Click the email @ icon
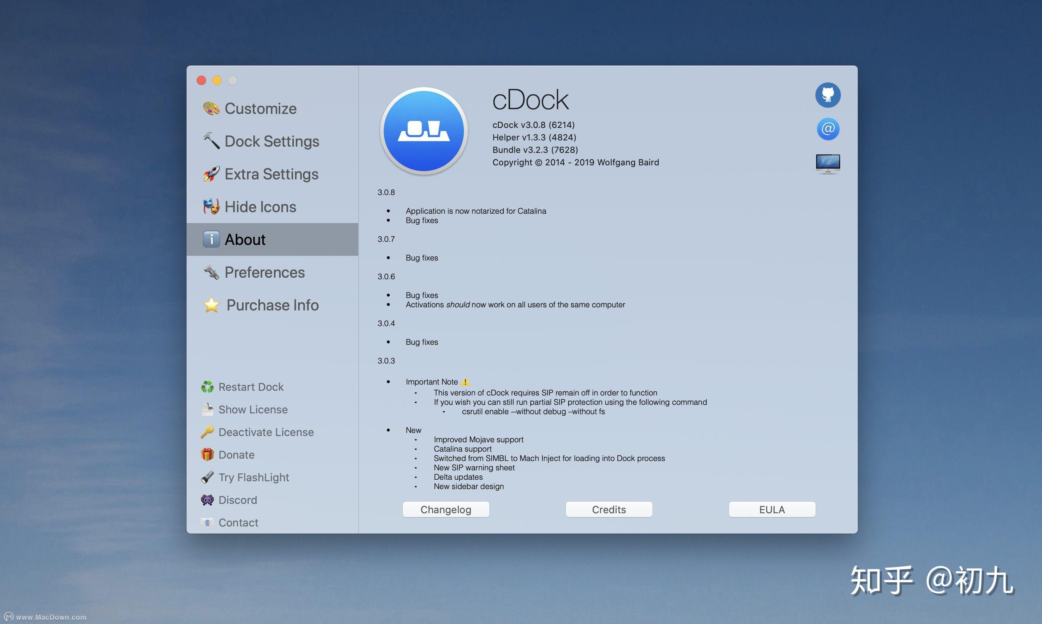The width and height of the screenshot is (1042, 624). point(827,129)
